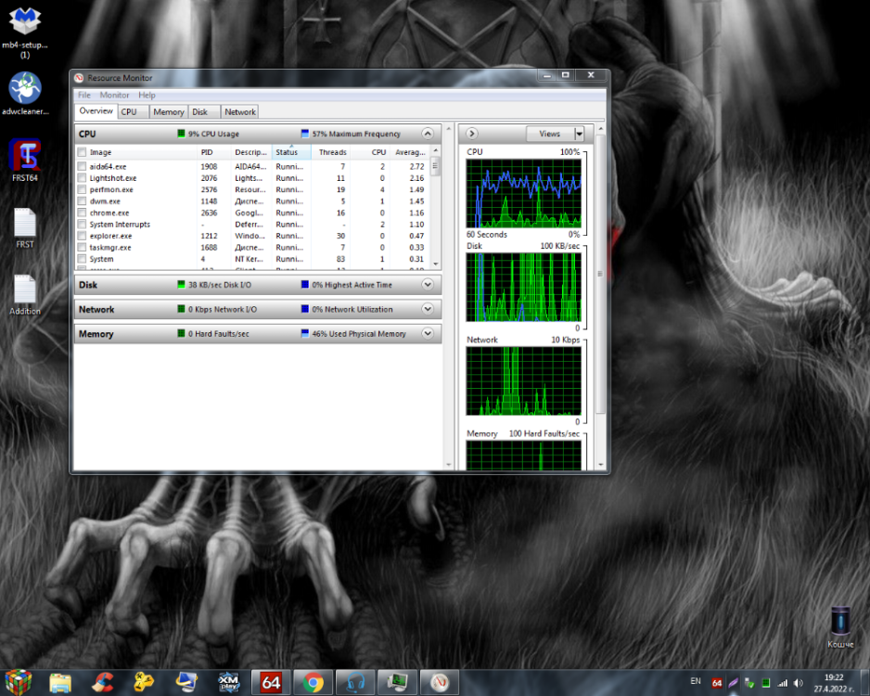Click the graphs pane vertical scrollbar
870x696 pixels.
pyautogui.click(x=600, y=274)
